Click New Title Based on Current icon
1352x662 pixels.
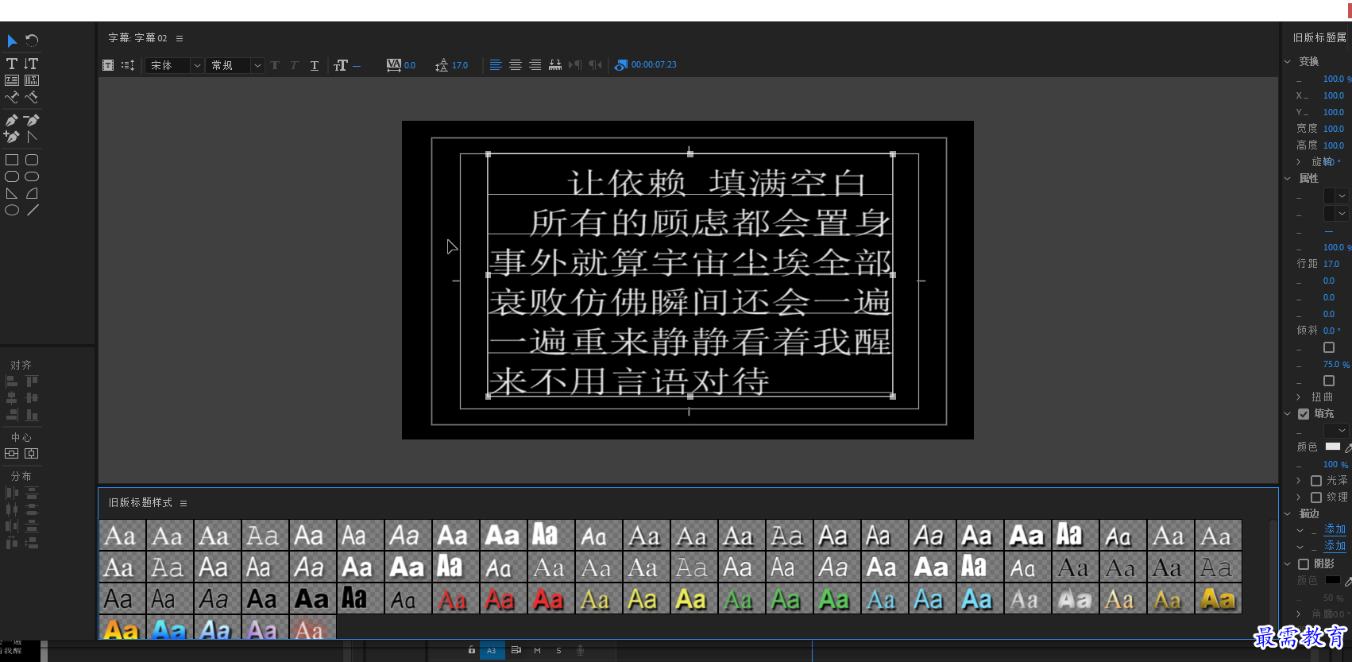point(108,65)
